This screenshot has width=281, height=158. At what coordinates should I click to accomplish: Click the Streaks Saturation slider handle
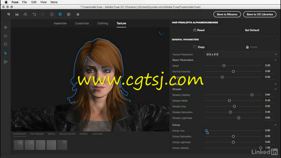230,112
